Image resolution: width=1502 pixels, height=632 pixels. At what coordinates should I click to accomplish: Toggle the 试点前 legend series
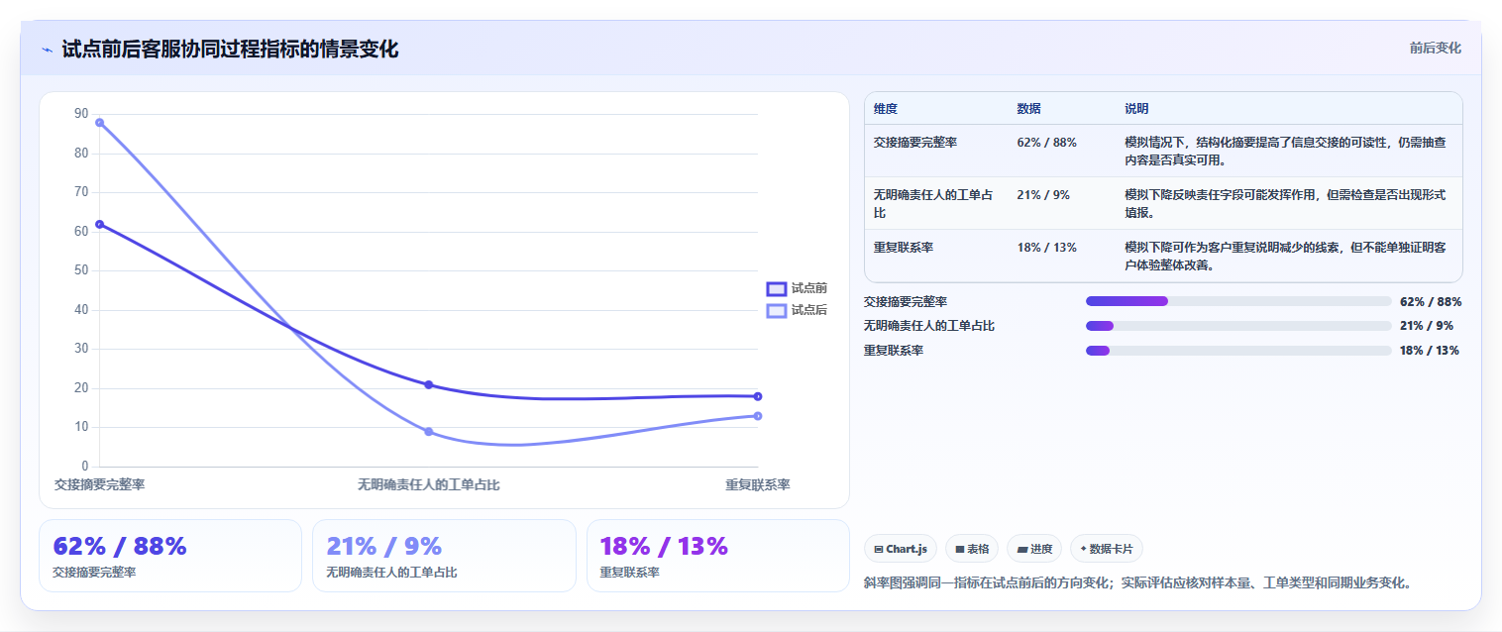[x=797, y=288]
